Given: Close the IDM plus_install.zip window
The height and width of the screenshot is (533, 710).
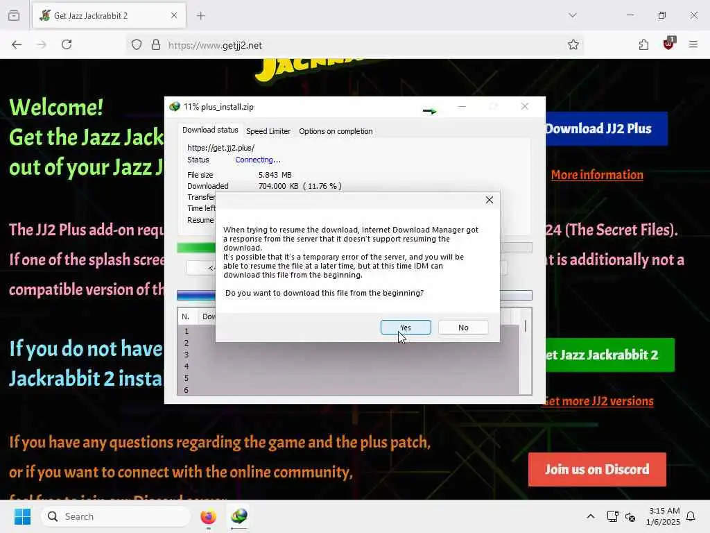Looking at the screenshot, I should (x=525, y=106).
